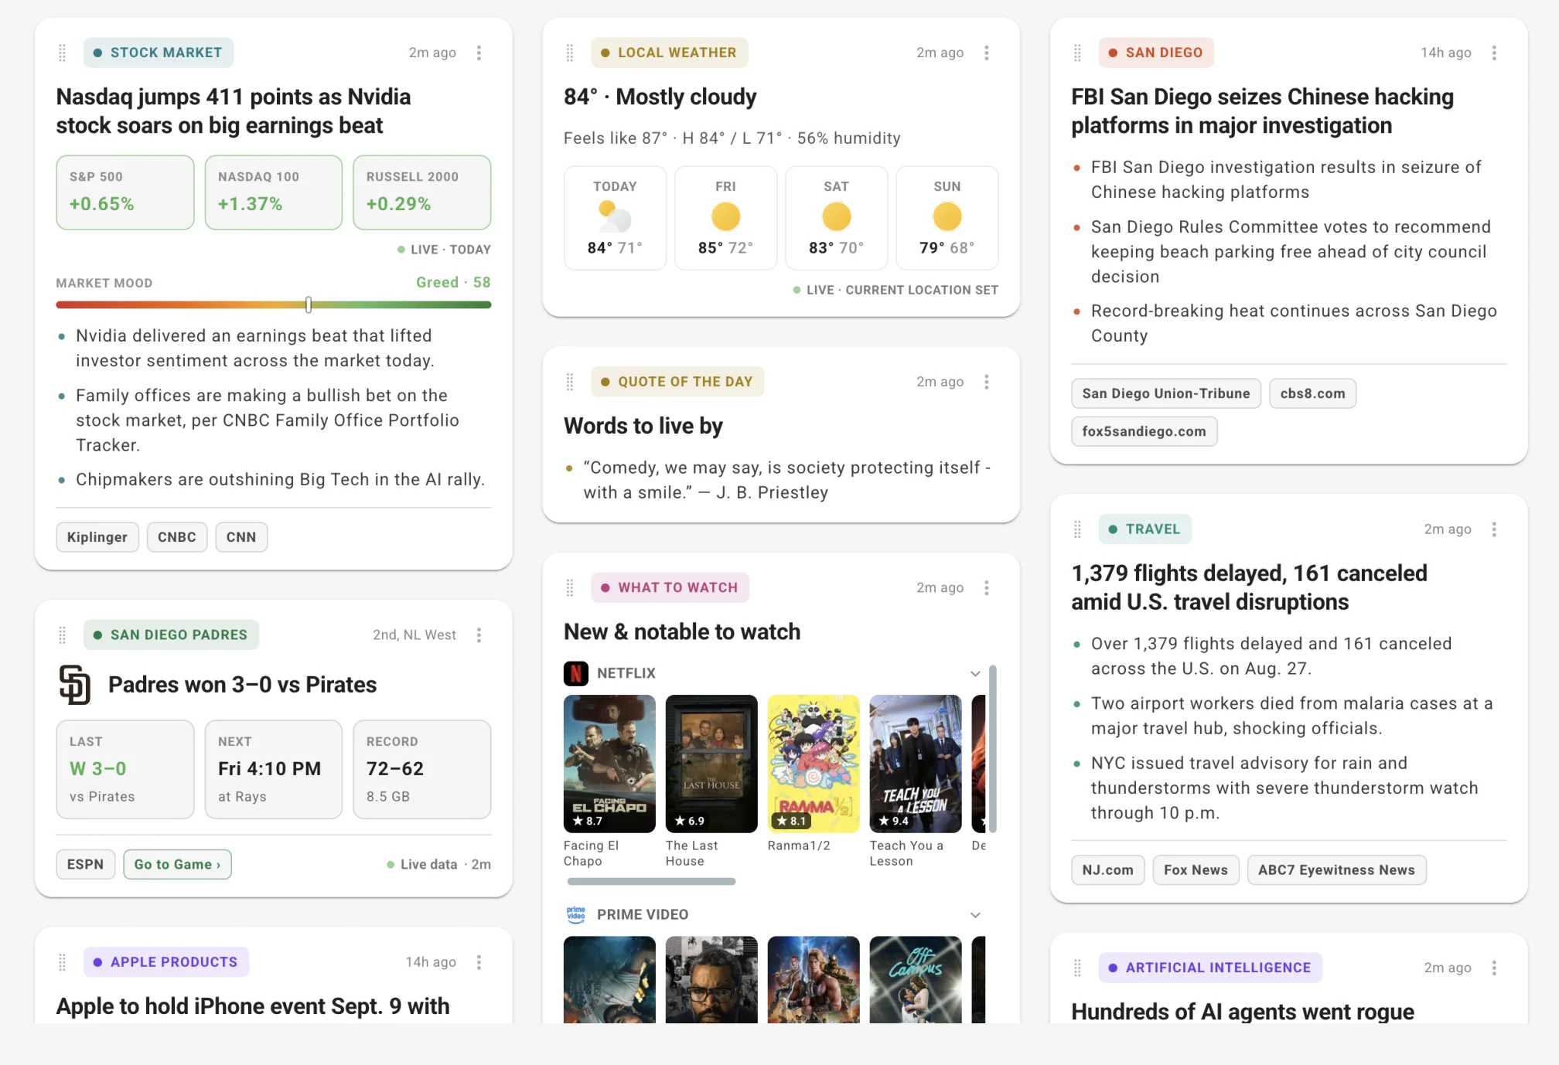This screenshot has width=1559, height=1065.
Task: Open the CNN source chip
Action: (x=241, y=537)
